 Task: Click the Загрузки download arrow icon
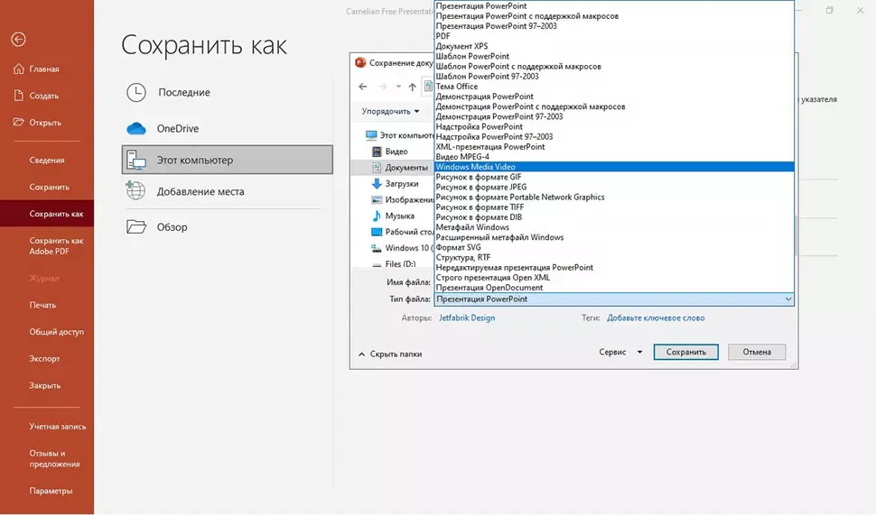click(x=377, y=183)
